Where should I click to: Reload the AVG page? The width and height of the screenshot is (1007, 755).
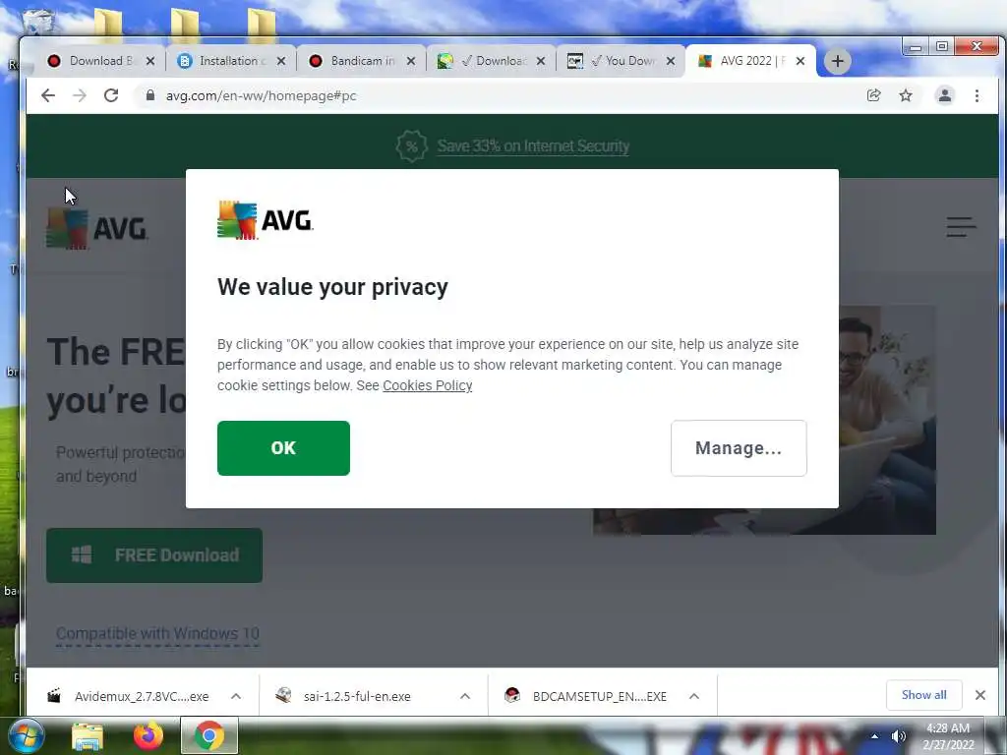pos(111,95)
